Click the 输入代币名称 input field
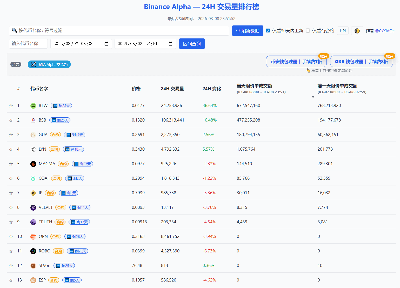Screen dimensions: 400x288 [28, 44]
